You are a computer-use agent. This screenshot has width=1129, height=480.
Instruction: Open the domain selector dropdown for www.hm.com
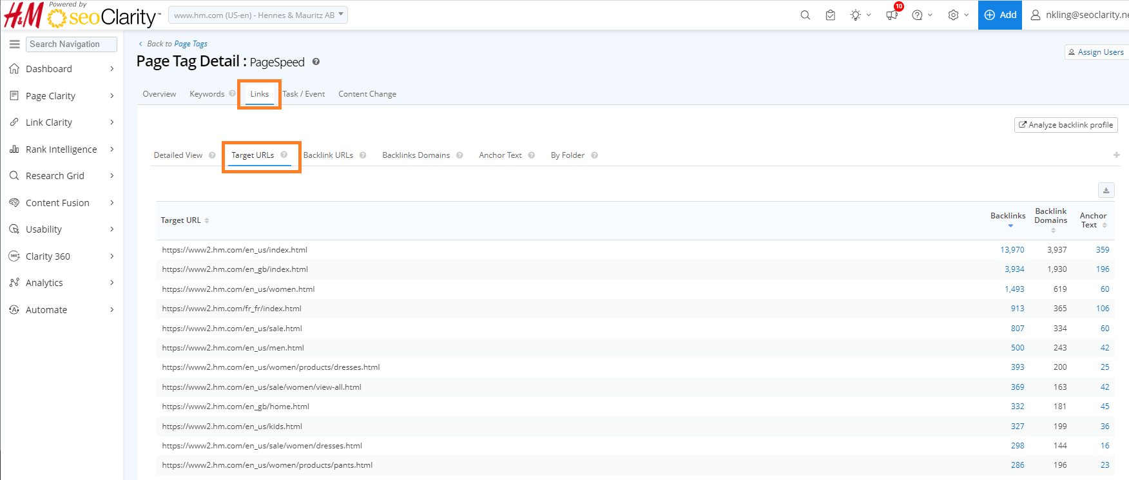point(258,15)
